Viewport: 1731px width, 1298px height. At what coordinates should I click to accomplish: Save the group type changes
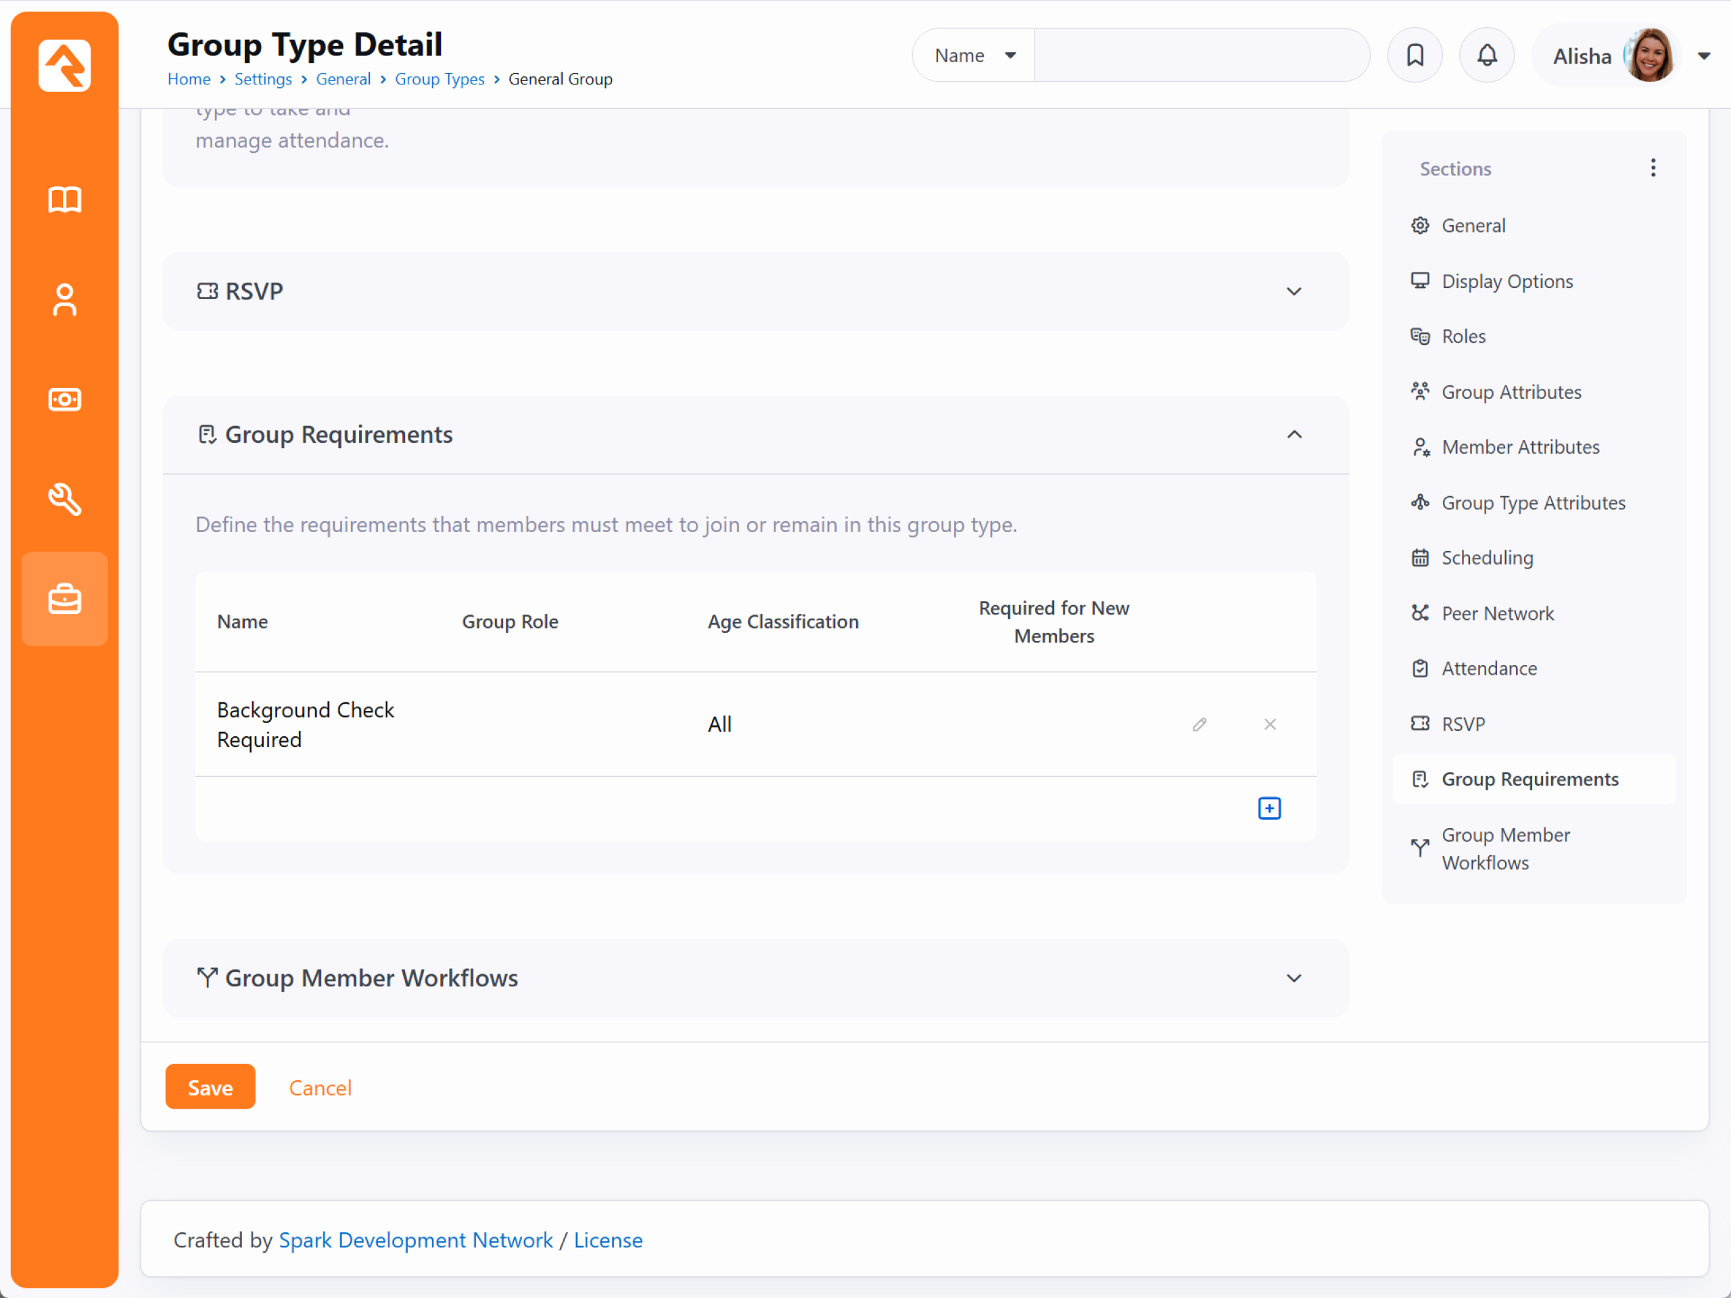[x=210, y=1087]
